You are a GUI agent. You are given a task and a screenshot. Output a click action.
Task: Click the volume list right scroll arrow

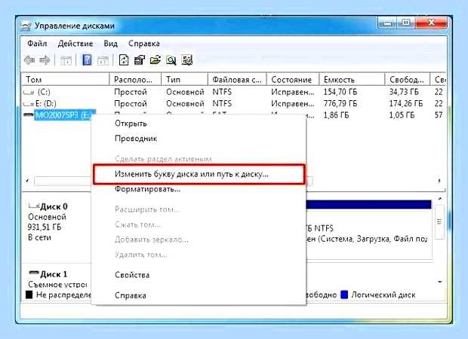coord(439,181)
